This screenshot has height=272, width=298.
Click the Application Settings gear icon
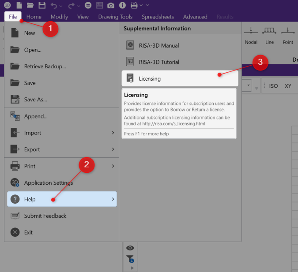(15, 183)
